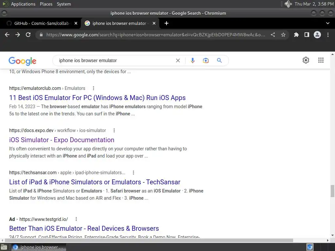The image size is (335, 251).
Task: View site information via lock icon
Action: (41, 35)
